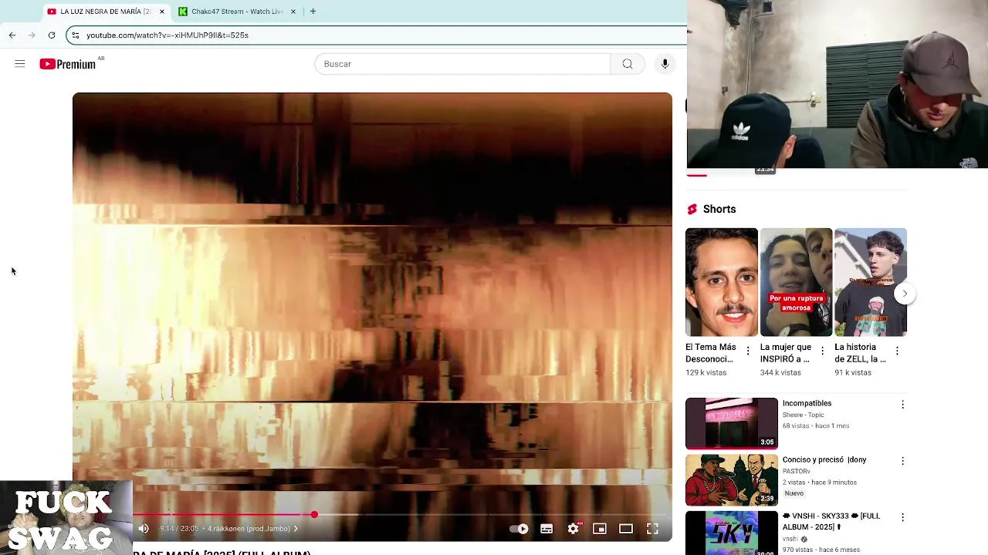Open options for 'El Tema Más Desconoci...' Short
Image resolution: width=988 pixels, height=555 pixels.
pyautogui.click(x=748, y=351)
